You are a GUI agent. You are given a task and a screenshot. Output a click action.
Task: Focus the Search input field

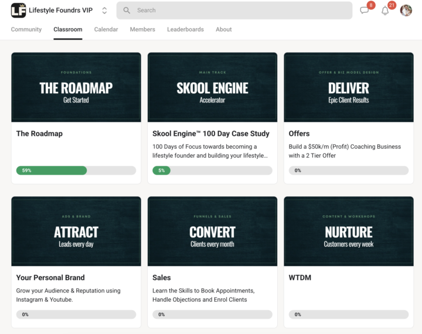[234, 11]
